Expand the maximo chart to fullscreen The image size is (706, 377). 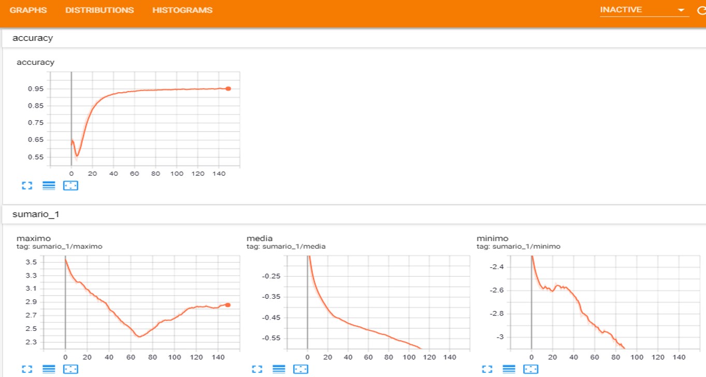pyautogui.click(x=27, y=369)
